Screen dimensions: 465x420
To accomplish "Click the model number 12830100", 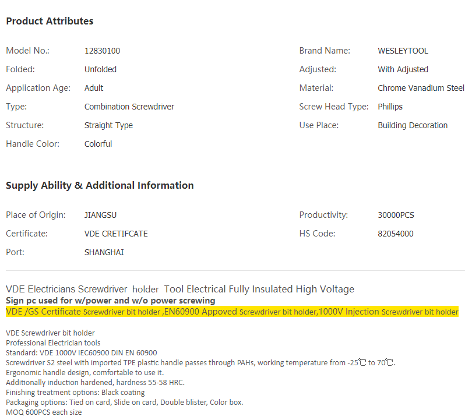I will click(x=102, y=51).
